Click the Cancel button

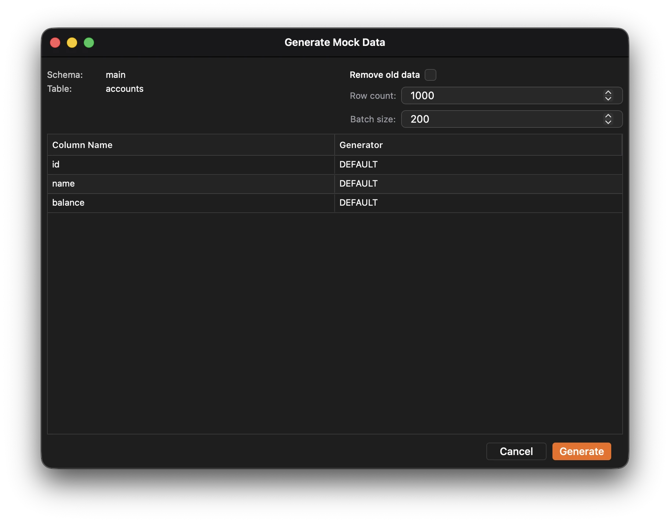[x=516, y=451]
